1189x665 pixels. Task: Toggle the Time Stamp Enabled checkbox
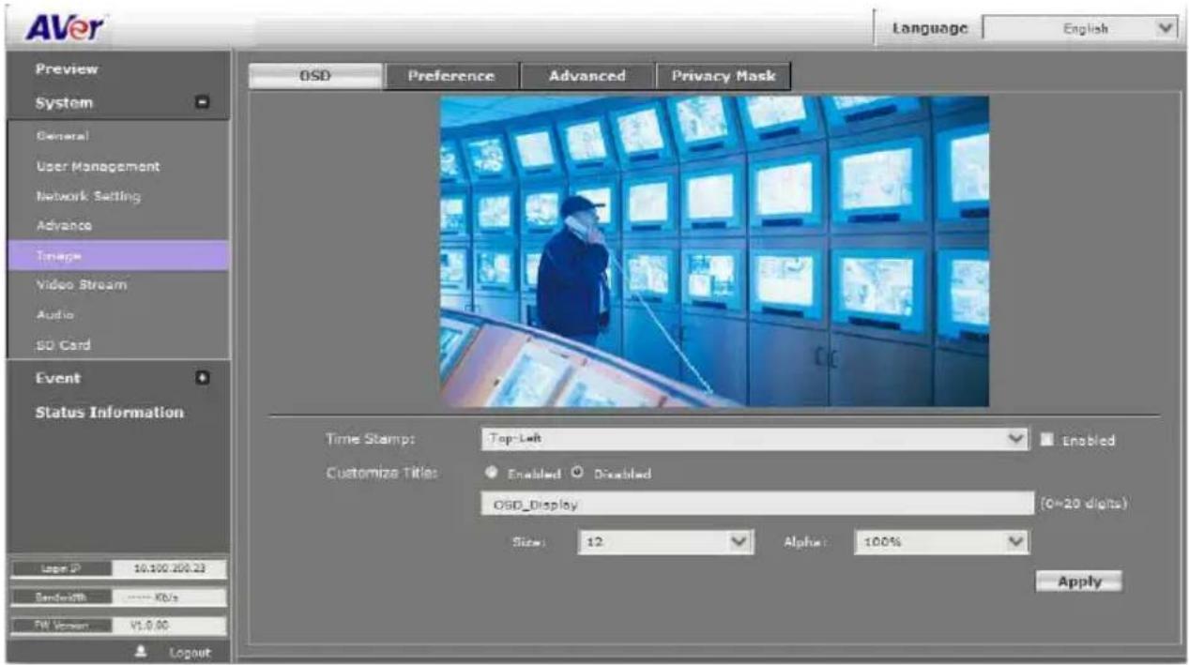click(1048, 439)
